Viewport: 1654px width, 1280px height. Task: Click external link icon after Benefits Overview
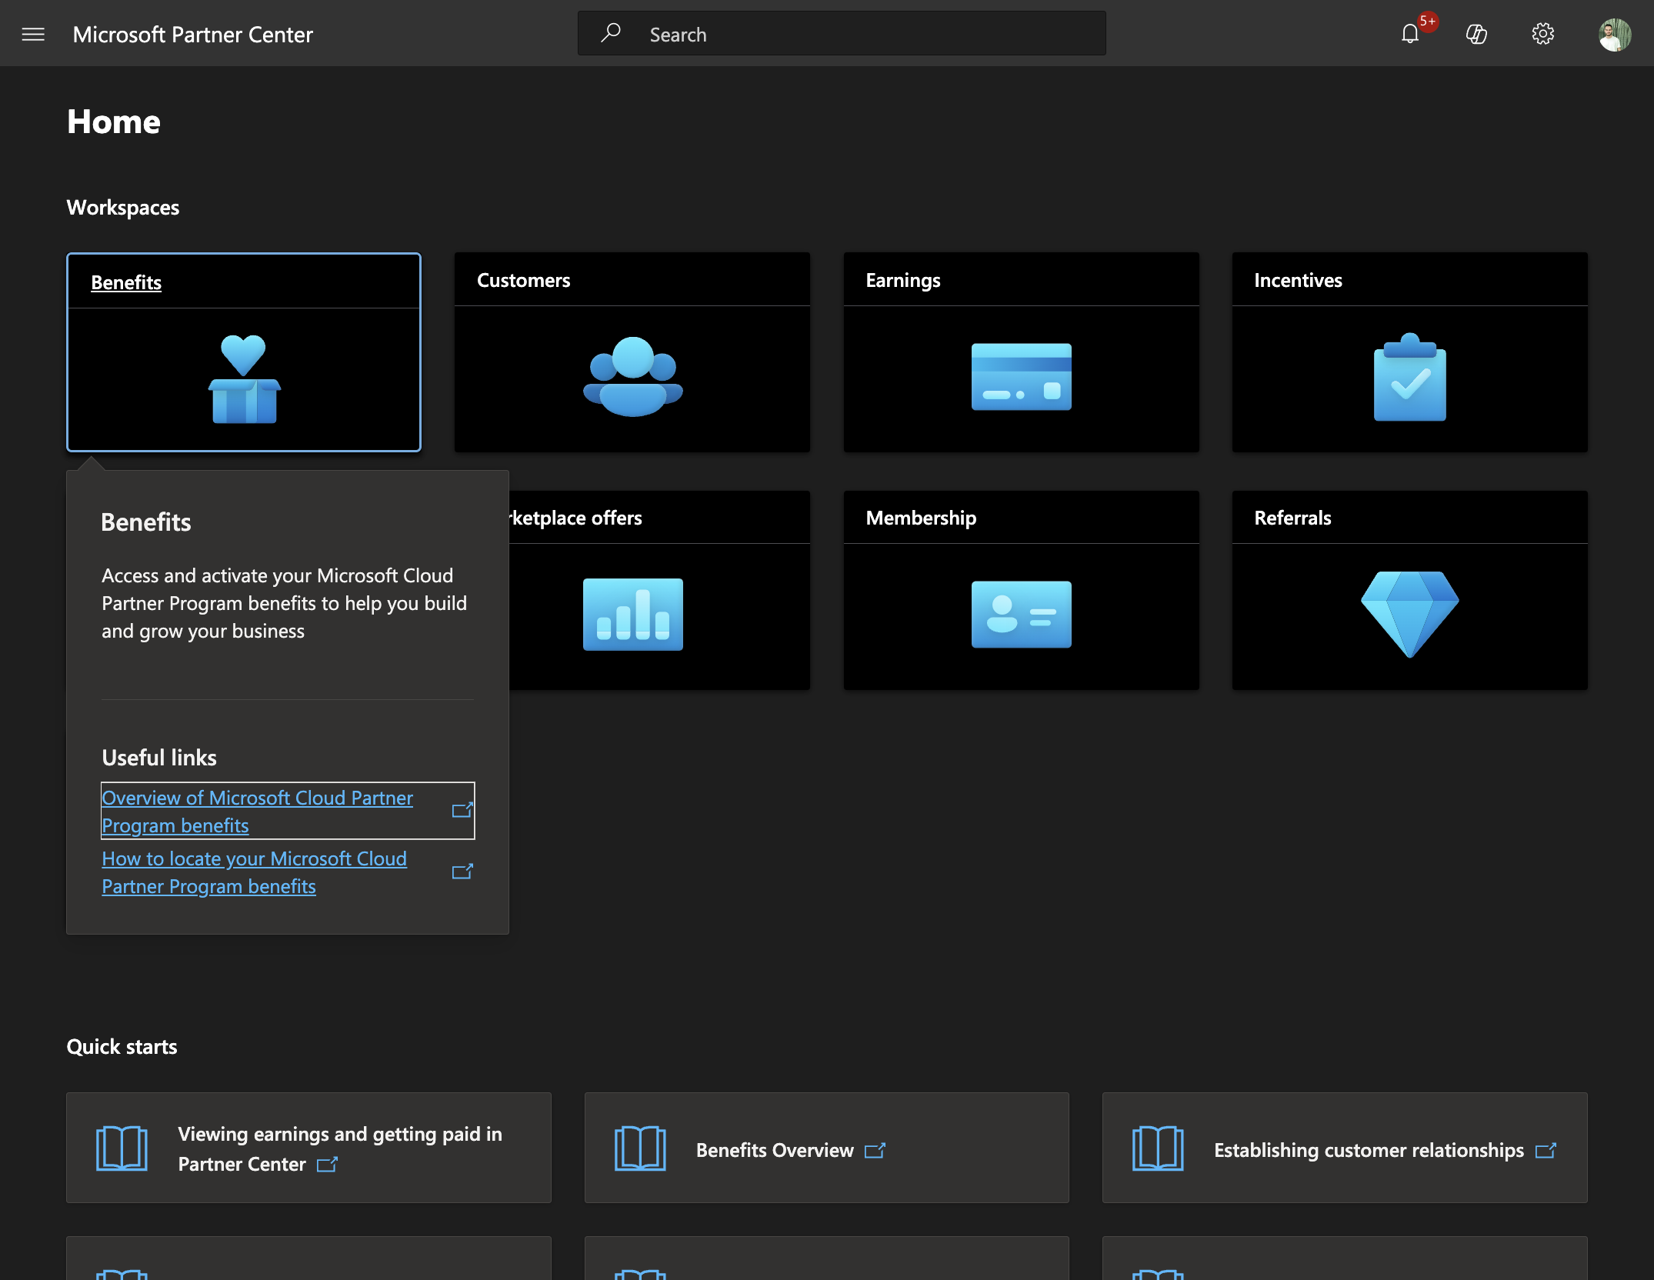(x=875, y=1151)
